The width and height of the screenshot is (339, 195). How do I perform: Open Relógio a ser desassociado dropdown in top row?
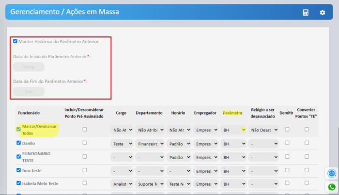pos(264,130)
